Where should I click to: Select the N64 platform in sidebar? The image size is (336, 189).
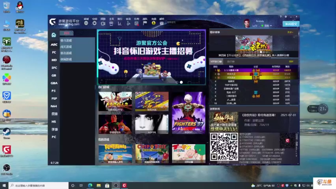click(54, 106)
